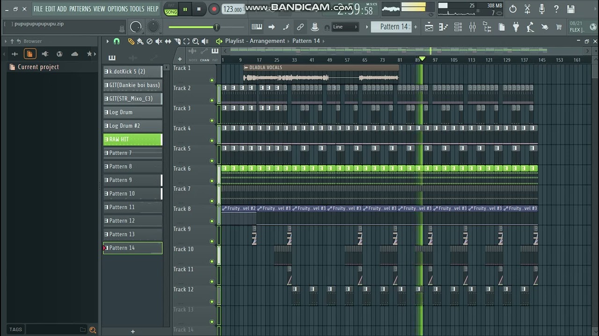Select the Mute tool in playlist
This screenshot has height=336, width=599.
pyautogui.click(x=159, y=41)
